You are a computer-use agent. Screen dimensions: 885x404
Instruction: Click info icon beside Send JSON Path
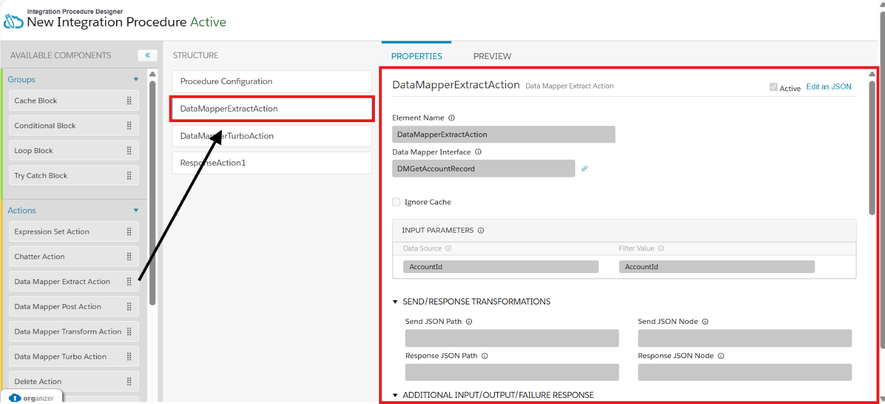pyautogui.click(x=468, y=322)
